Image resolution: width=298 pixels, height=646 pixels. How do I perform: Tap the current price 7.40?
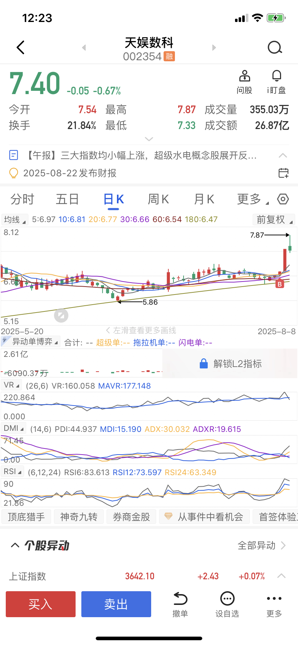[x=35, y=83]
